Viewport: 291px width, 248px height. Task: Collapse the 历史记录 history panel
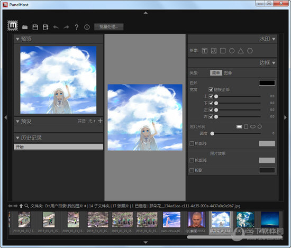point(17,138)
